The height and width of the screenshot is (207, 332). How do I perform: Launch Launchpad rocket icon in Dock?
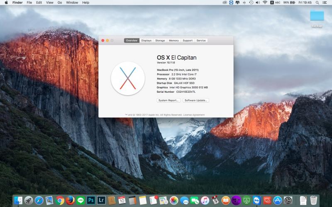coord(29,200)
